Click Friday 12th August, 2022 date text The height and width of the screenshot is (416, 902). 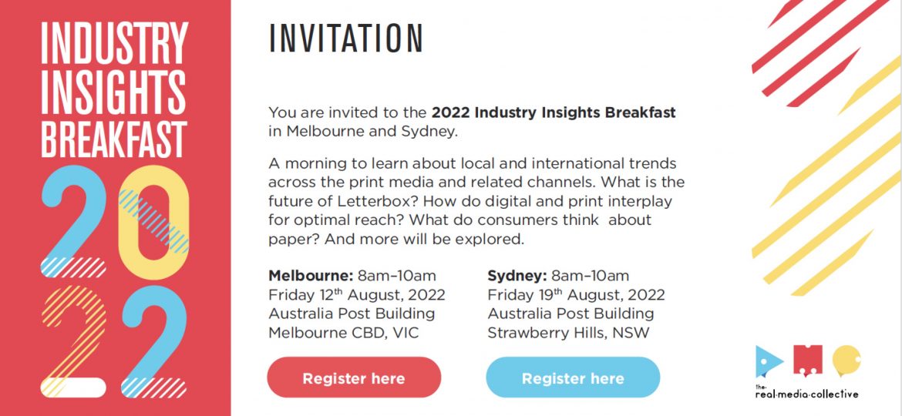point(357,295)
